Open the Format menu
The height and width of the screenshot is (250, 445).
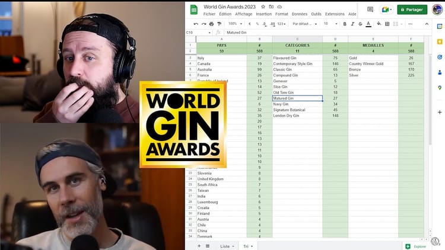click(x=281, y=14)
